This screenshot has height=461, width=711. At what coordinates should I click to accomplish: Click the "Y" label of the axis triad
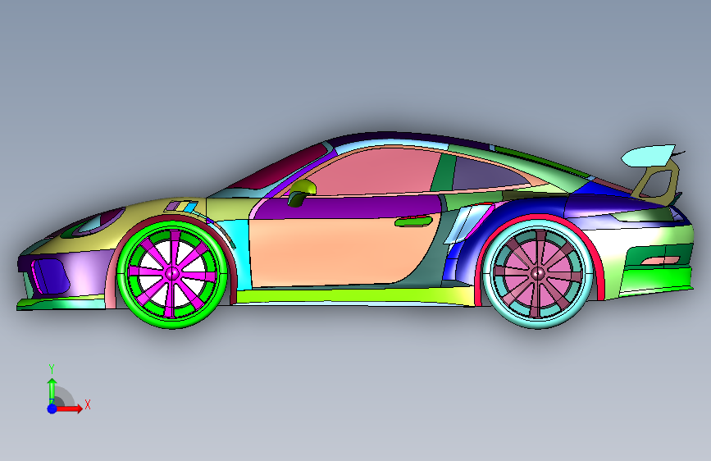click(x=52, y=369)
